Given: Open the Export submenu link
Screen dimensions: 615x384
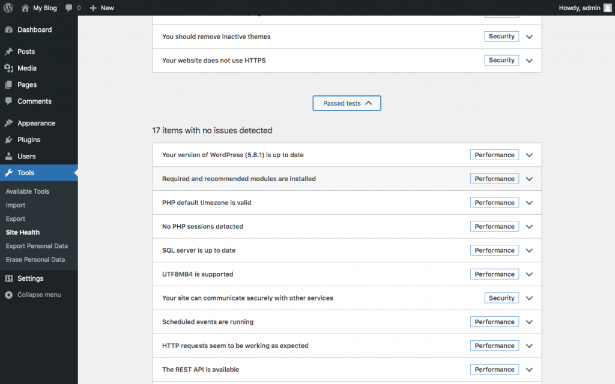Looking at the screenshot, I should pyautogui.click(x=15, y=218).
